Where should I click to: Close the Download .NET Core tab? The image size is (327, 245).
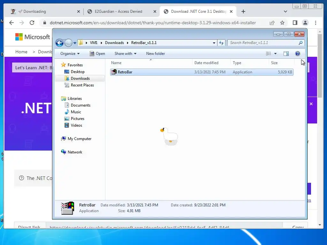[231, 12]
